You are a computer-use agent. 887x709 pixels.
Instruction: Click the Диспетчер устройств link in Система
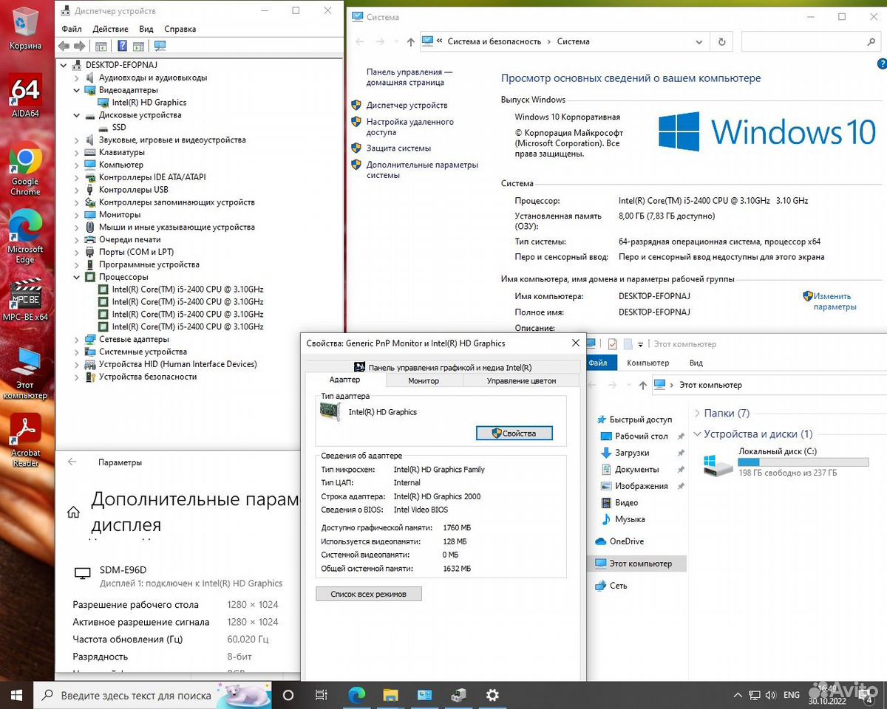pyautogui.click(x=407, y=106)
